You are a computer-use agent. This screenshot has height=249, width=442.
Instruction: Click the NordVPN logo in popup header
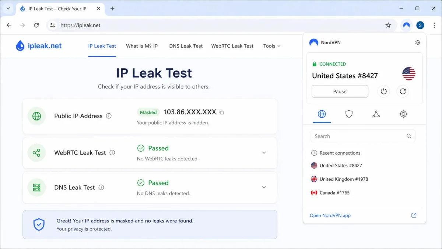pyautogui.click(x=313, y=42)
